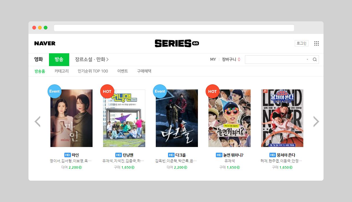Open the 놀면 뭐하니? poster thumbnail
The height and width of the screenshot is (202, 352).
pyautogui.click(x=230, y=118)
